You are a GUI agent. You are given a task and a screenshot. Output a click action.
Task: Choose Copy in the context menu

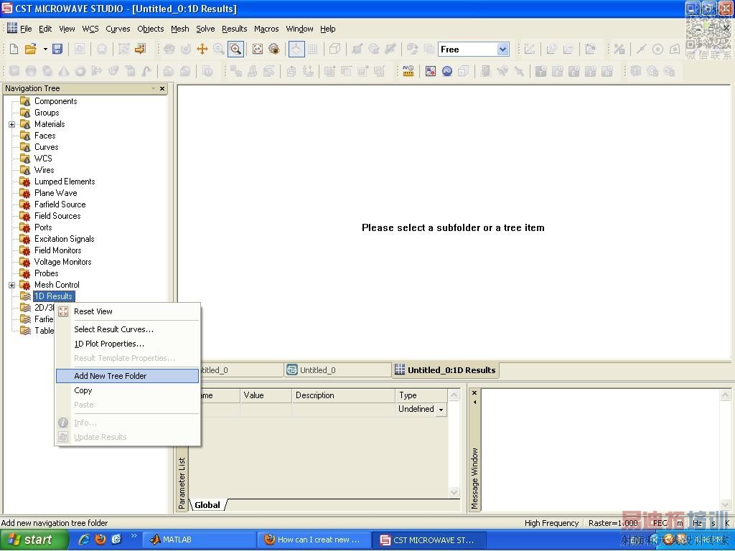click(128, 390)
